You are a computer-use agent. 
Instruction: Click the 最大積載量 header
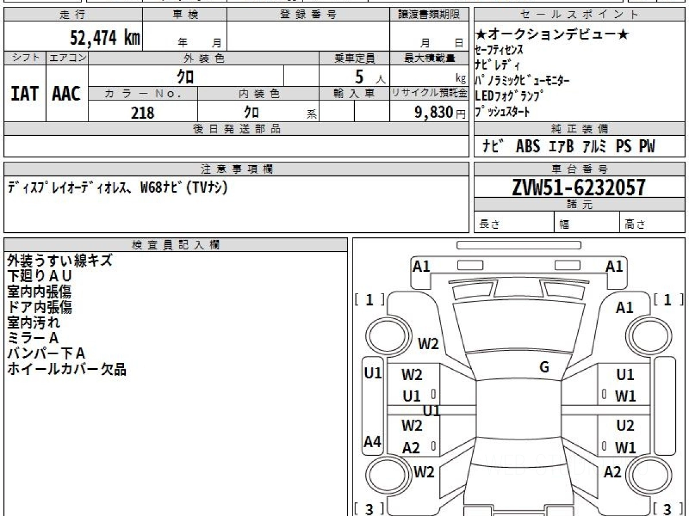[x=429, y=58]
